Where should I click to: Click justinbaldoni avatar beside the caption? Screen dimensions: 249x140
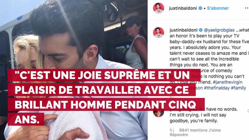click(158, 33)
